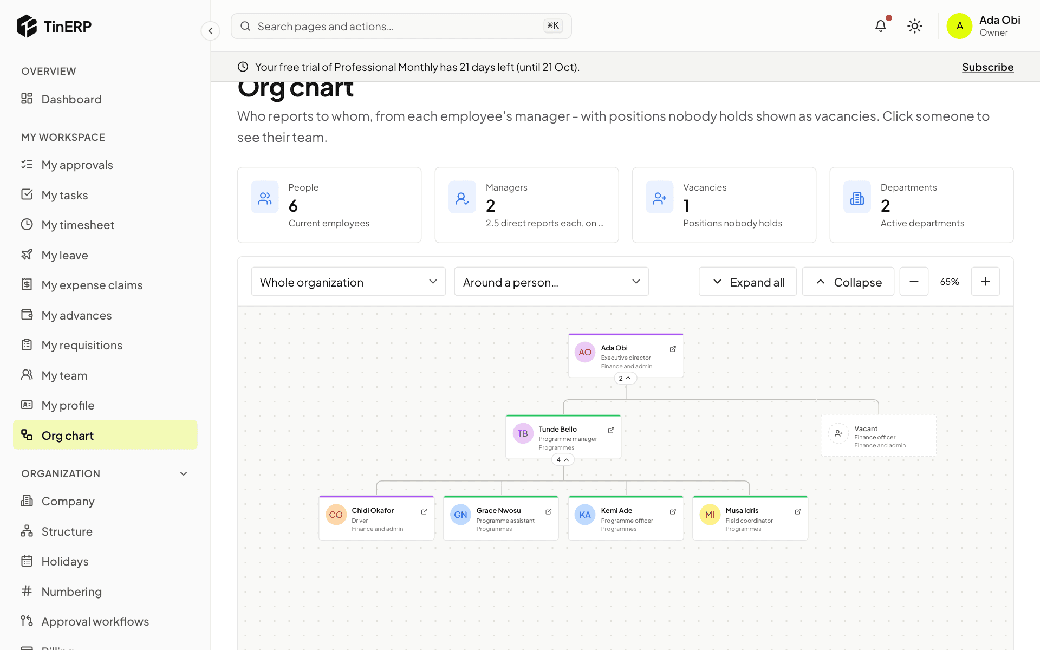This screenshot has height=650, width=1040.
Task: Open Ada Obi's profile external link icon
Action: (x=673, y=349)
